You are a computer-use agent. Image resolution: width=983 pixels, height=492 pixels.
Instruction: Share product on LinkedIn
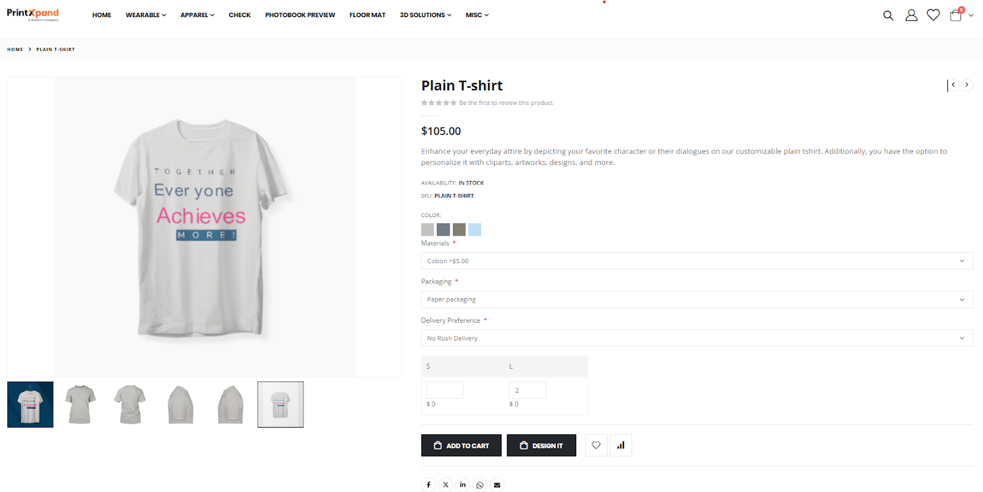(x=463, y=485)
